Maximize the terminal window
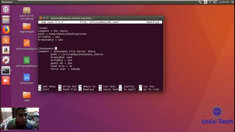The width and height of the screenshot is (235, 132). (x=47, y=18)
